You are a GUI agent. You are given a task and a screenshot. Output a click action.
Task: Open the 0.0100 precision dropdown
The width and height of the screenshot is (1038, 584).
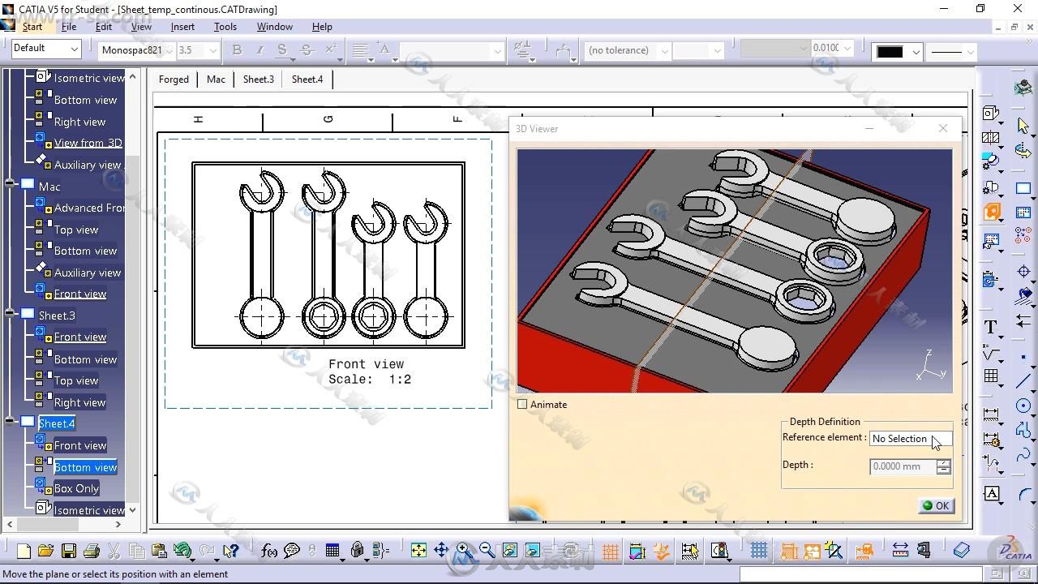[x=847, y=49]
